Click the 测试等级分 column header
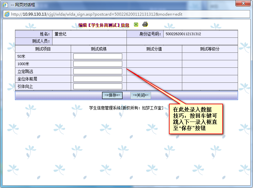The width and height of the screenshot is (253, 188). (x=210, y=49)
